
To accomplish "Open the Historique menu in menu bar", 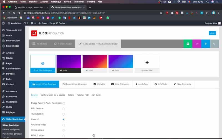I will point(56,2).
